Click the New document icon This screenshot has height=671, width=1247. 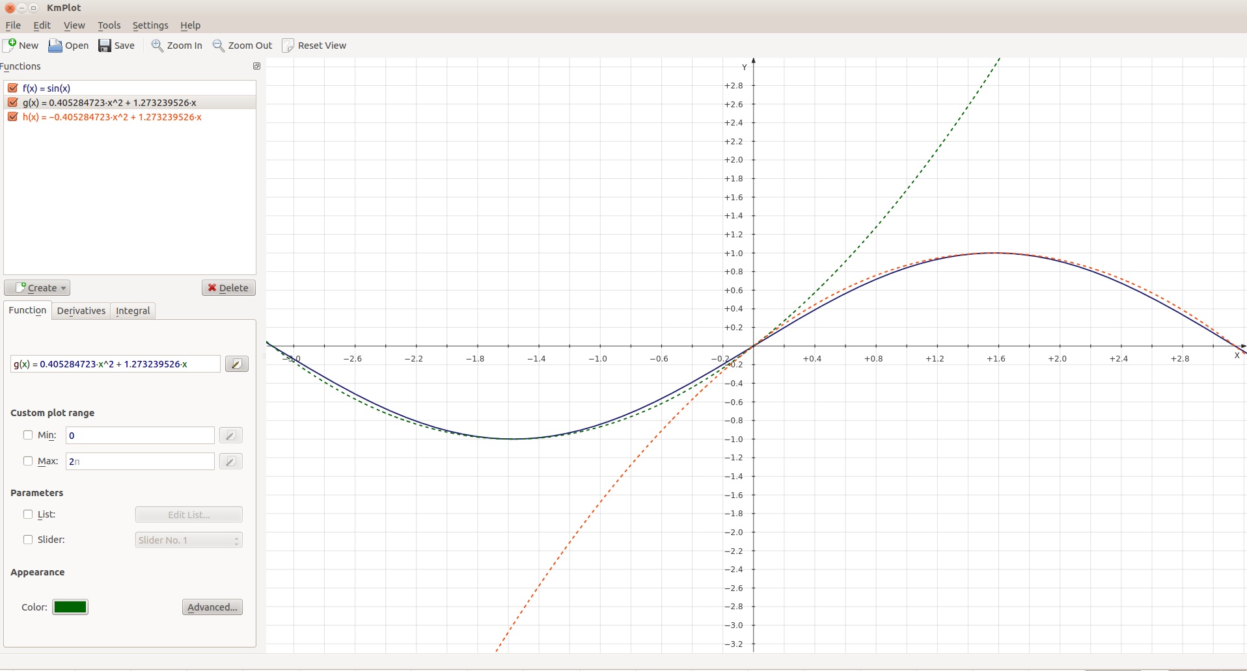[x=10, y=45]
